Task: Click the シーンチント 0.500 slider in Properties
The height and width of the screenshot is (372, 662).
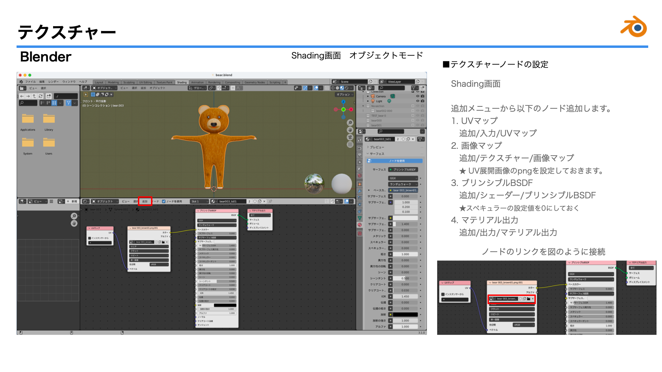Action: [x=405, y=278]
